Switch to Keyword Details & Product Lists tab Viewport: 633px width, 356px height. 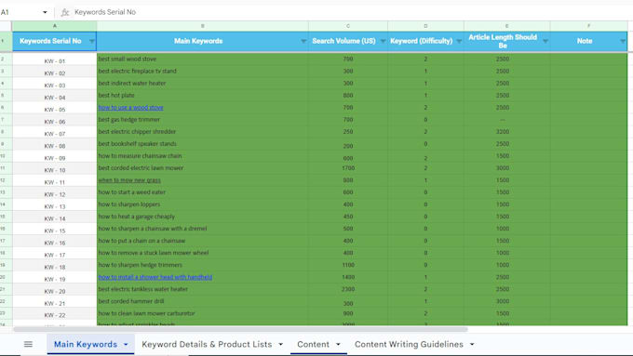(207, 344)
